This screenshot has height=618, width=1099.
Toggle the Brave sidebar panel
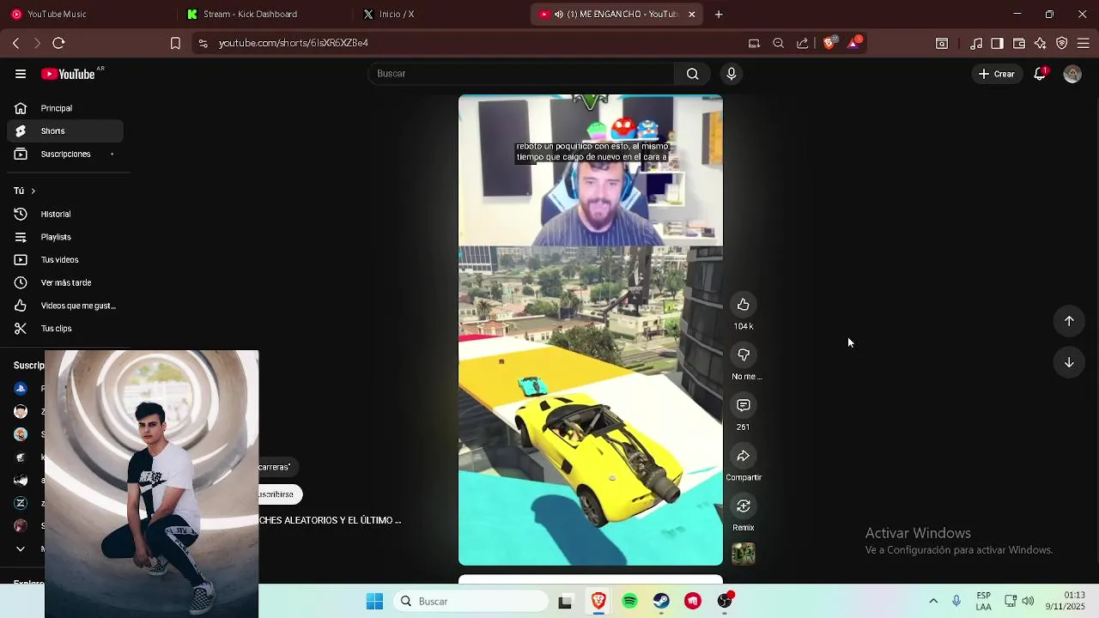coord(997,43)
